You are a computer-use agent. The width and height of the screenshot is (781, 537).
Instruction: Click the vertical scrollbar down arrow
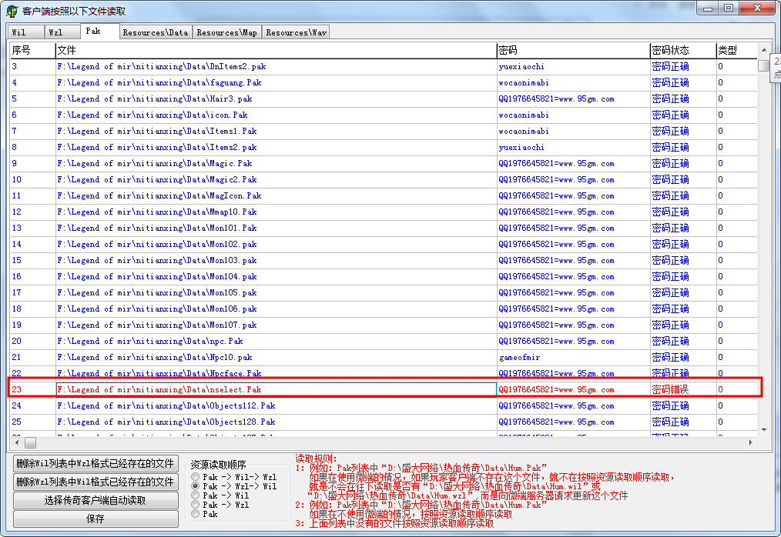tap(764, 430)
